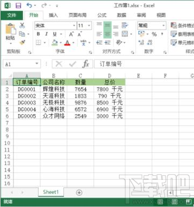Toggle underline formatting
The image size is (194, 207).
pyautogui.click(x=55, y=34)
